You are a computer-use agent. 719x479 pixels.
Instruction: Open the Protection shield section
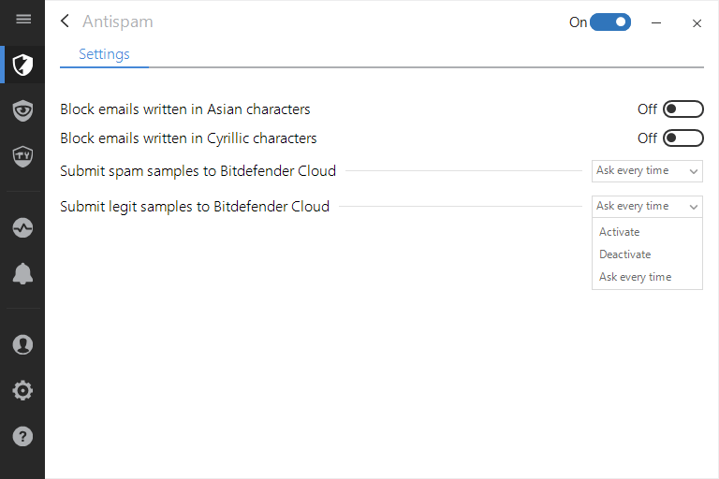pos(22,65)
